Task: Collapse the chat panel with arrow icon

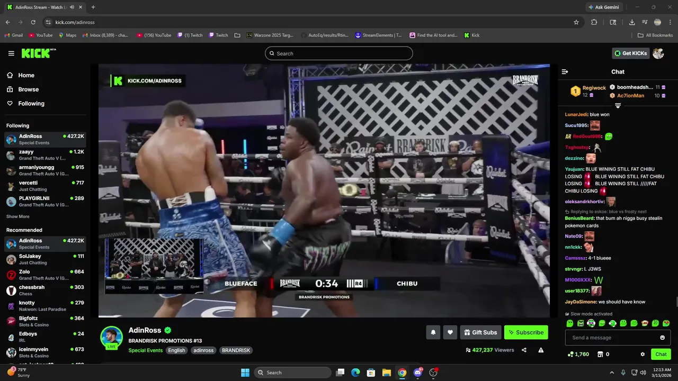Action: (x=565, y=71)
